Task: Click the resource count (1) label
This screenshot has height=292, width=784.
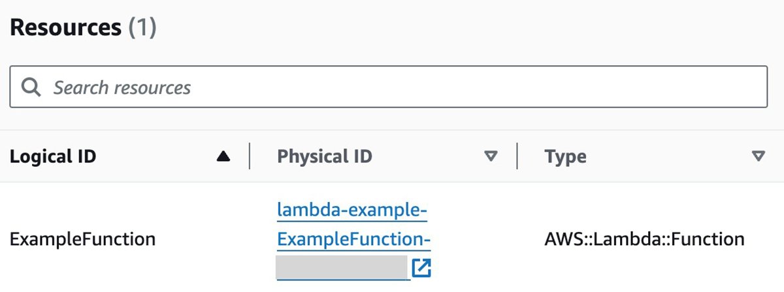Action: (x=142, y=27)
